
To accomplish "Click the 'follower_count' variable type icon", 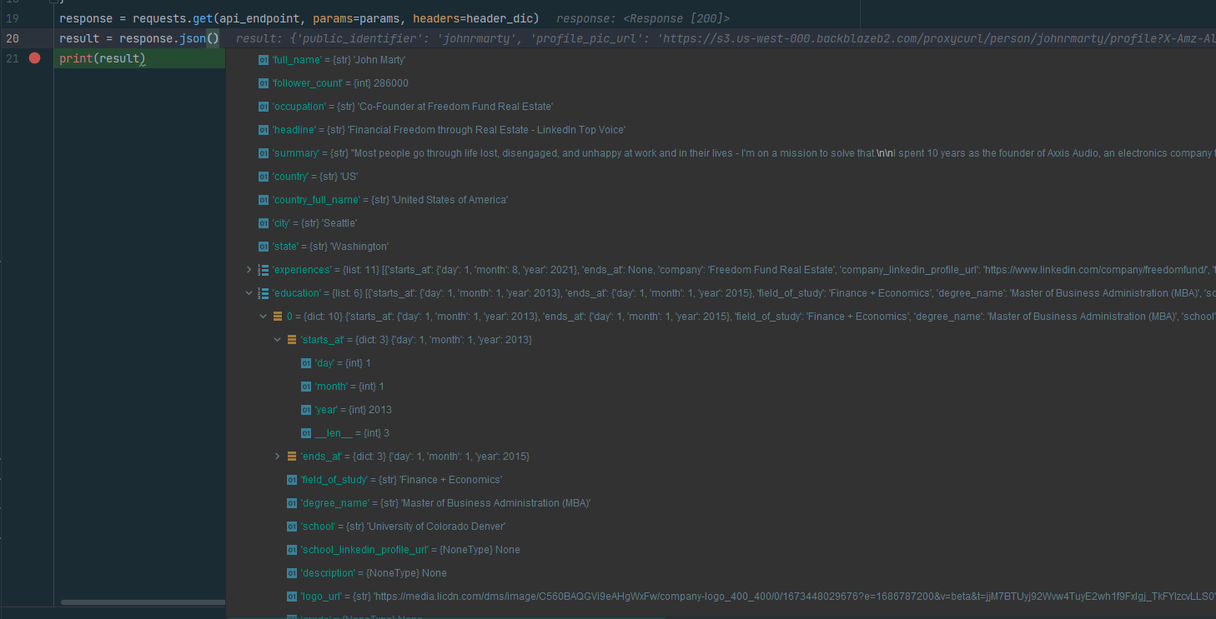I will 264,83.
